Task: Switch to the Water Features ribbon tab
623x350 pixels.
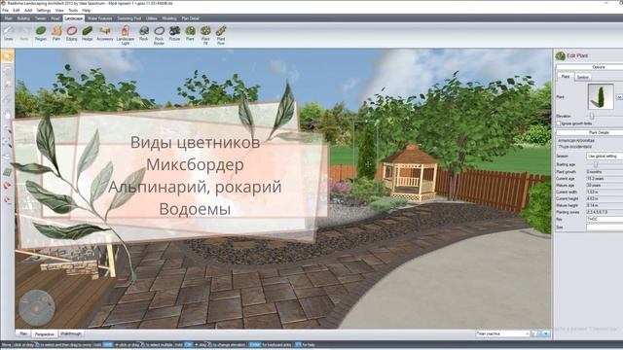Action: tap(99, 18)
